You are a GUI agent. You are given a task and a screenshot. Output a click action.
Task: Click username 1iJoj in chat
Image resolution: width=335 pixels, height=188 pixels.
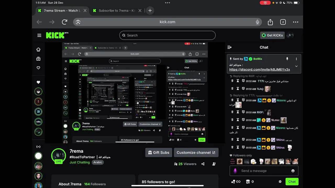(x=260, y=89)
